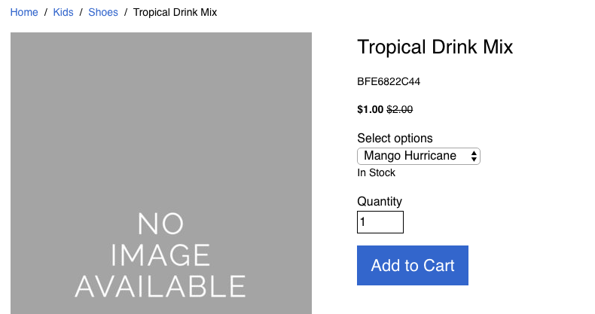Click the Home breadcrumb link
595x314 pixels.
[x=24, y=13]
